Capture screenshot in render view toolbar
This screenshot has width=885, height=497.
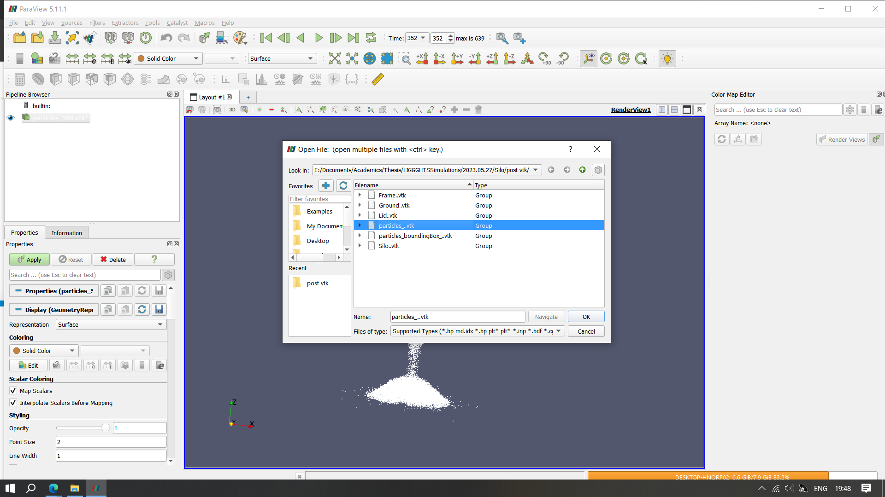coord(217,110)
